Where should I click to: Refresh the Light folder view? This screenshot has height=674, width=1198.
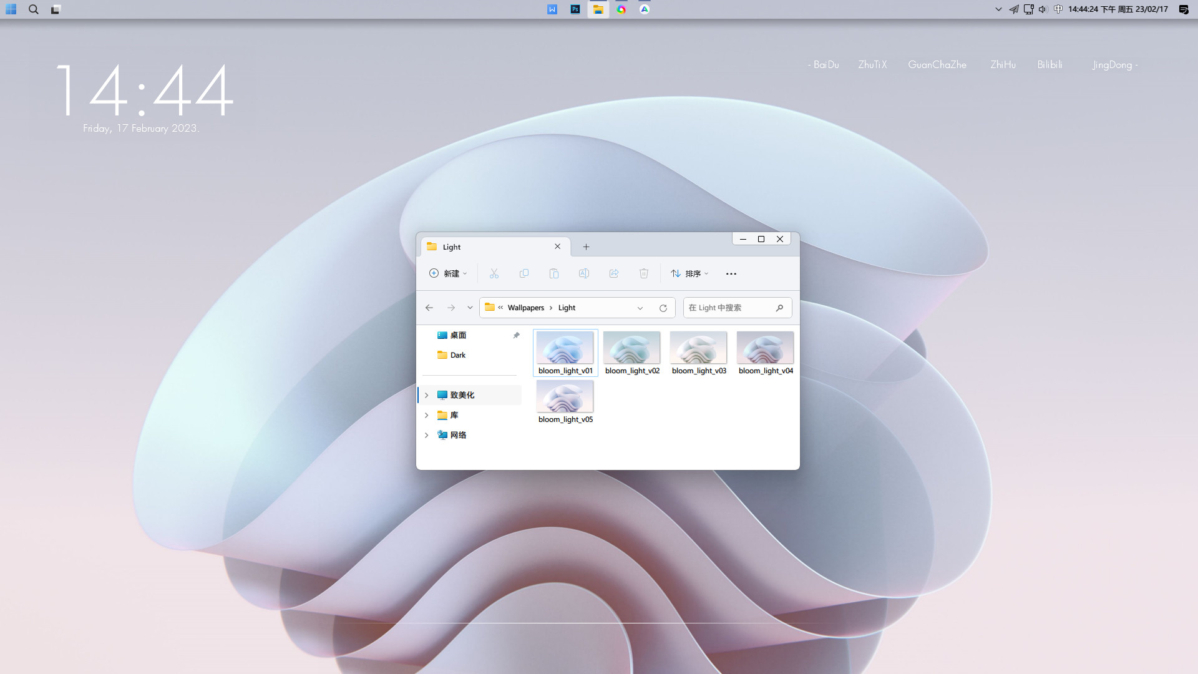[663, 308]
